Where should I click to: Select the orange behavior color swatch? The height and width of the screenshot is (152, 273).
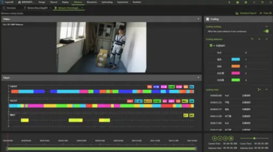pyautogui.click(x=236, y=66)
